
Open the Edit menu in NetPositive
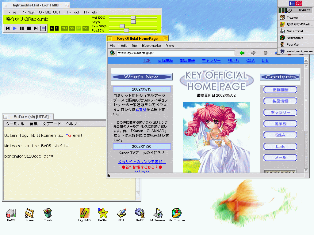pos(124,46)
